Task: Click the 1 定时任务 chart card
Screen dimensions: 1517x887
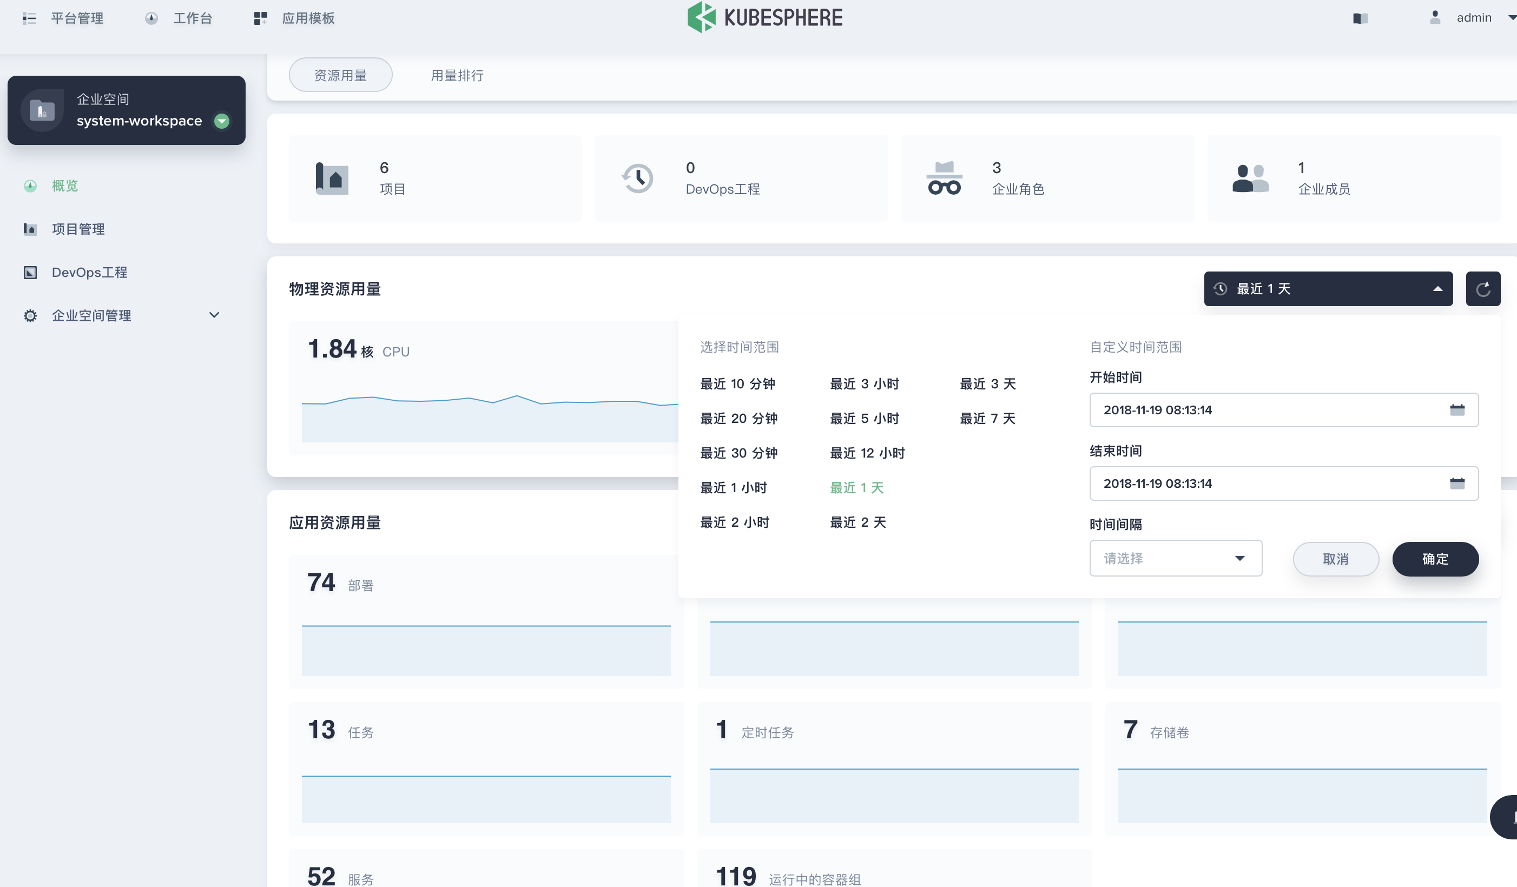Action: pyautogui.click(x=894, y=769)
